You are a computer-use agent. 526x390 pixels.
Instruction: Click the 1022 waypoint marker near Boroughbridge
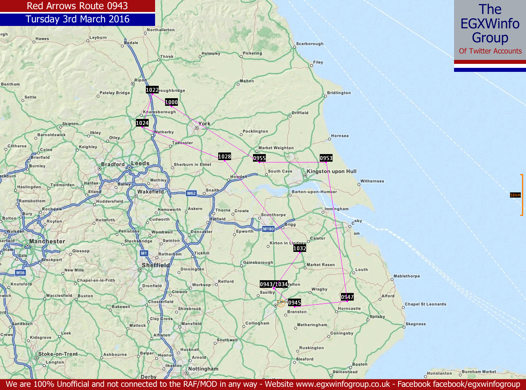(152, 90)
